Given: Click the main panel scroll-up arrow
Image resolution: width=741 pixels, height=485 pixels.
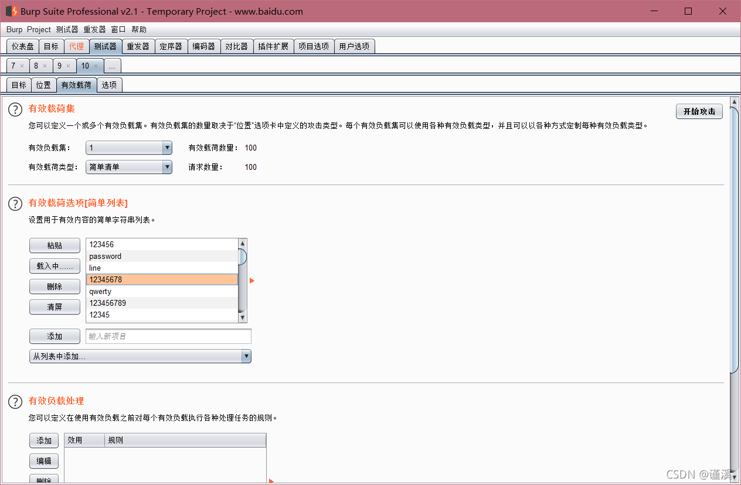Looking at the screenshot, I should click(735, 101).
